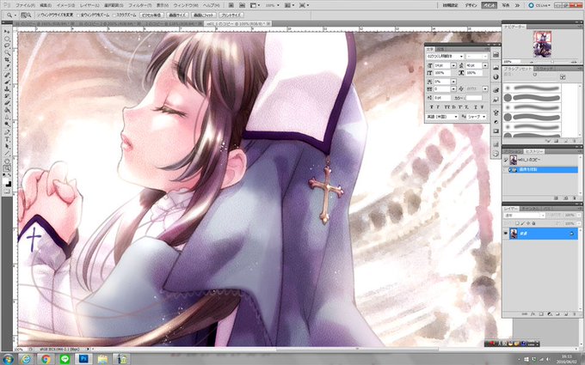
Task: Open File Explorer folder from taskbar
Action: [x=102, y=359]
